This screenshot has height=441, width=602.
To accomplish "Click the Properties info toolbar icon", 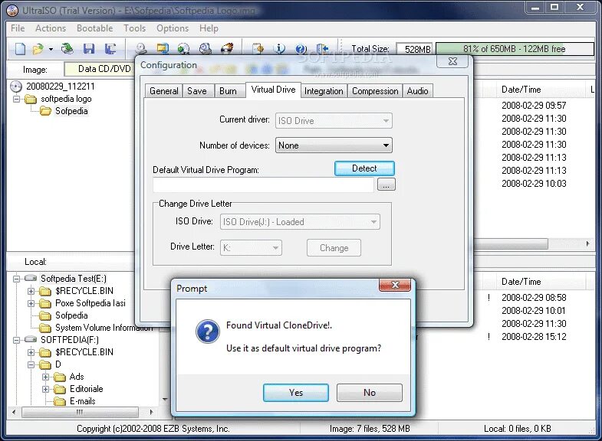I will point(279,49).
